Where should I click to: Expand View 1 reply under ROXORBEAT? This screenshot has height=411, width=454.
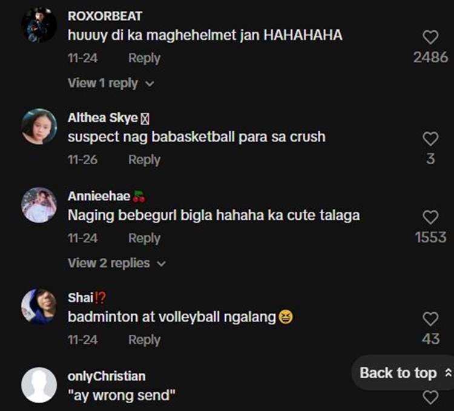(x=111, y=84)
